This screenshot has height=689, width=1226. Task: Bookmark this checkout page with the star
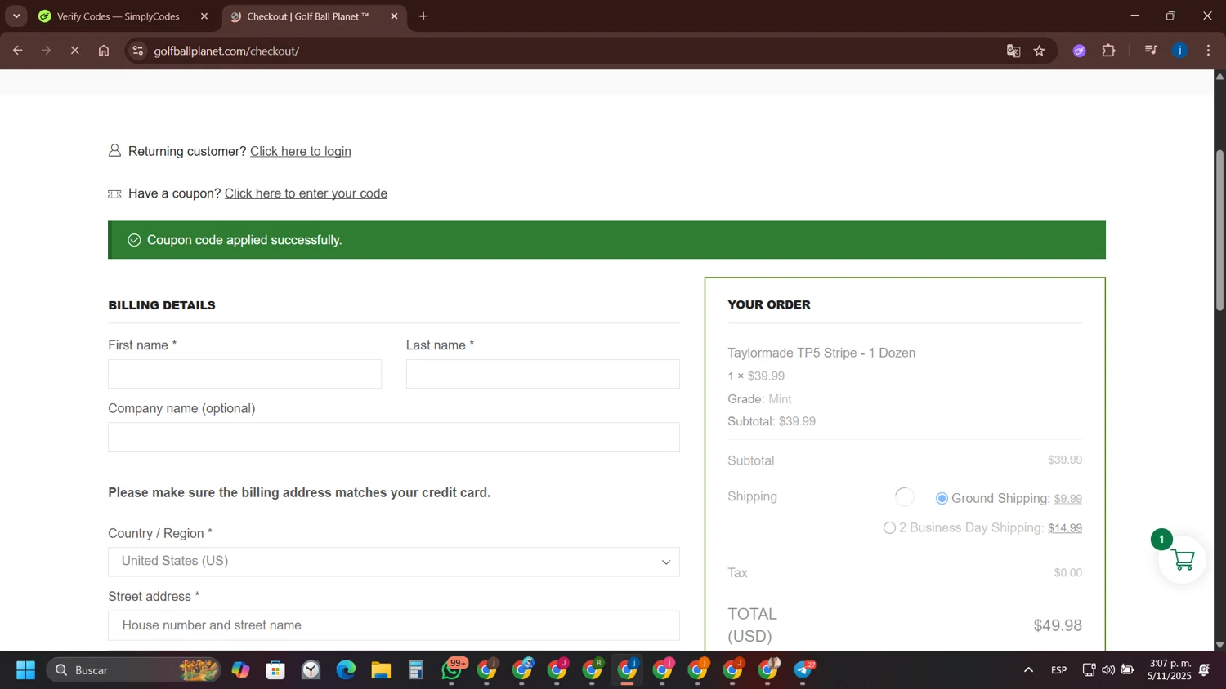coord(1040,51)
